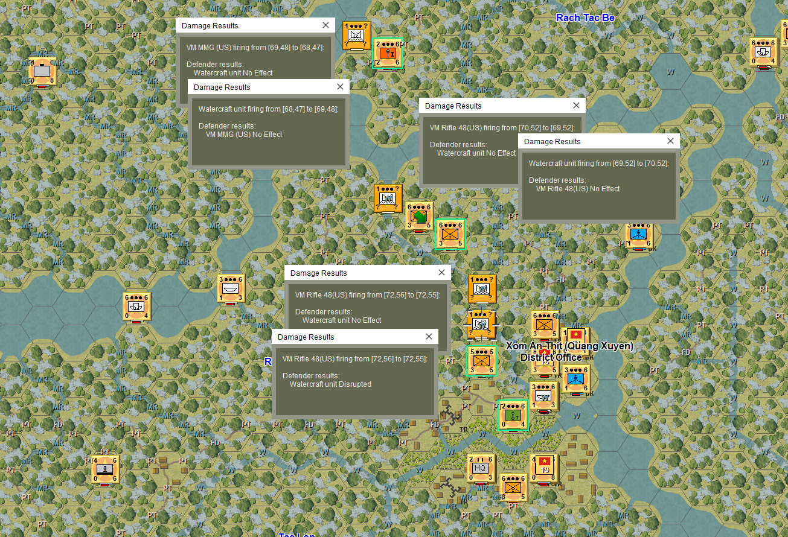The width and height of the screenshot is (788, 537).
Task: Click the 'District Office' map label
Action: pyautogui.click(x=551, y=357)
